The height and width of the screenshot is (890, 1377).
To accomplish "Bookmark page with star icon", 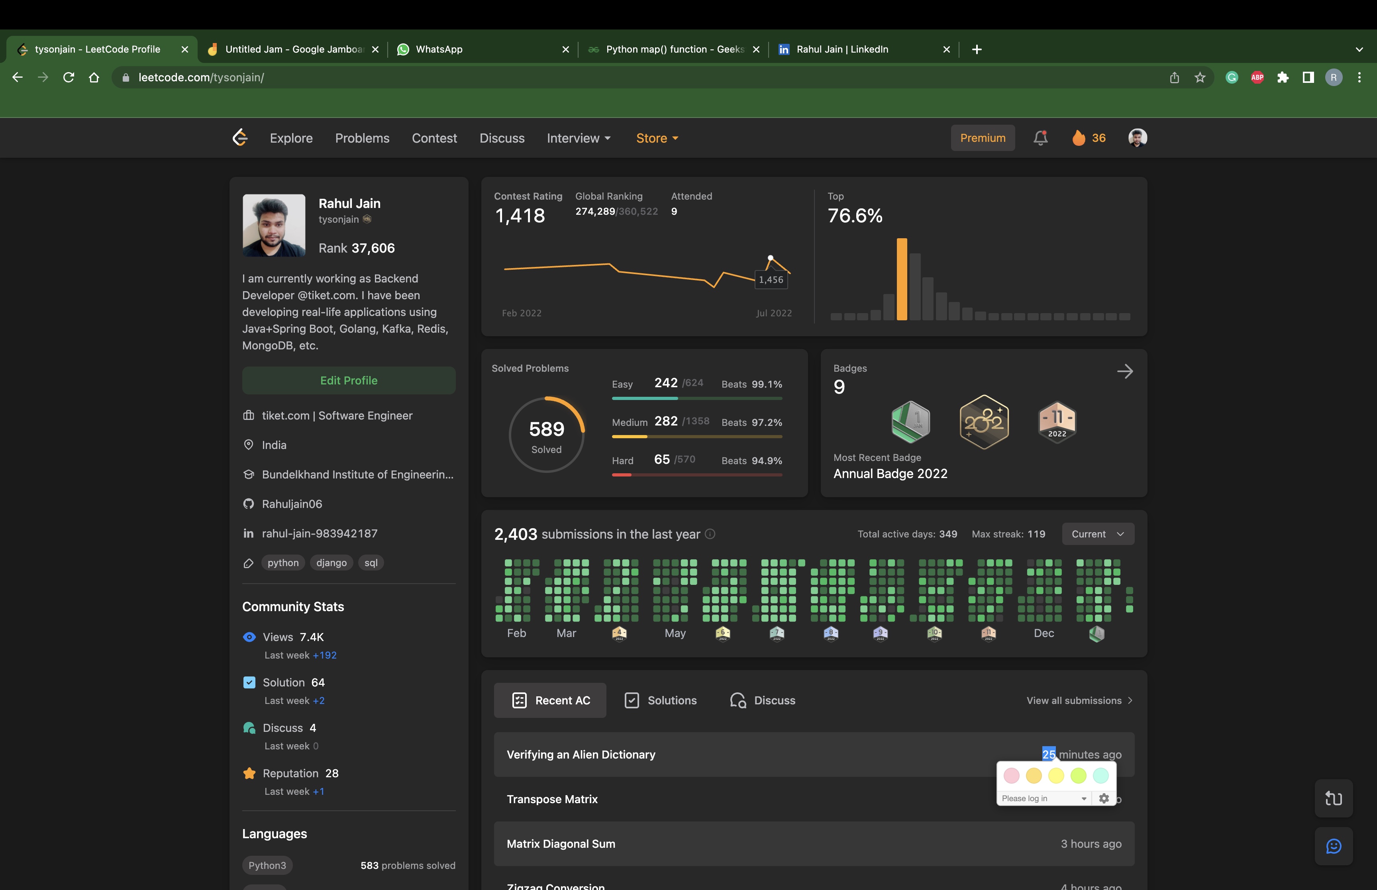I will (x=1200, y=77).
